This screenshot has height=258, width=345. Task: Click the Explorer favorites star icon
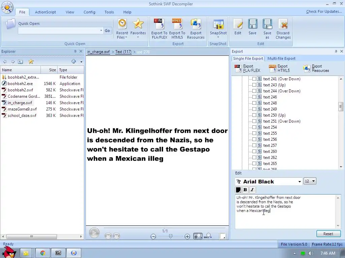point(31,62)
